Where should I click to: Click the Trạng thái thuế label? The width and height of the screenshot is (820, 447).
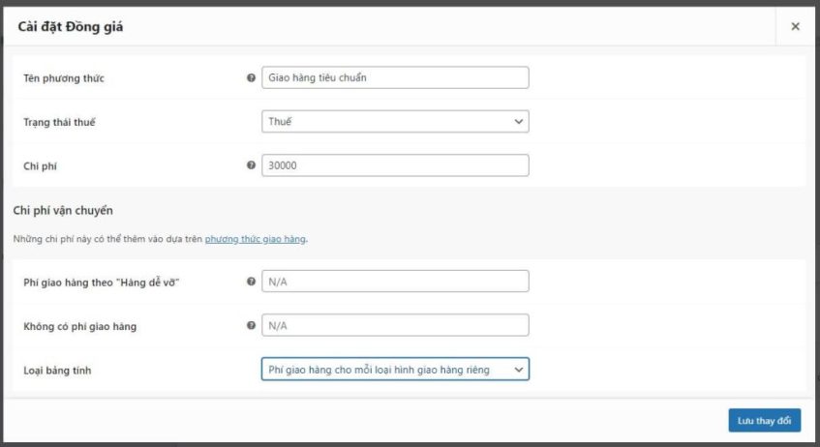tap(59, 122)
